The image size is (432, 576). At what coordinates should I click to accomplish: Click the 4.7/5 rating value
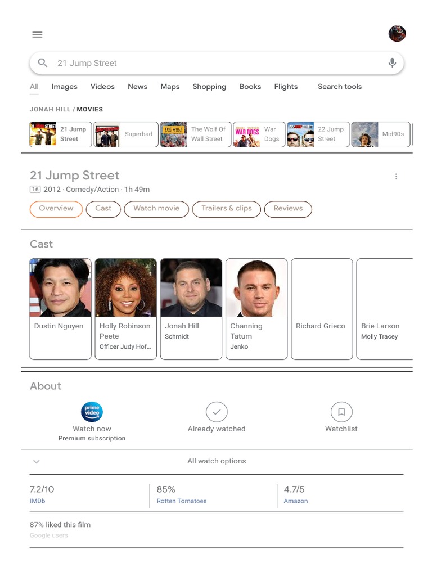pos(294,490)
